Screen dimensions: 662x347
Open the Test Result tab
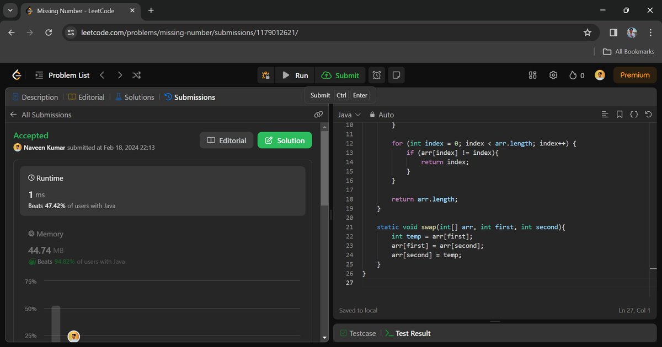pyautogui.click(x=408, y=333)
